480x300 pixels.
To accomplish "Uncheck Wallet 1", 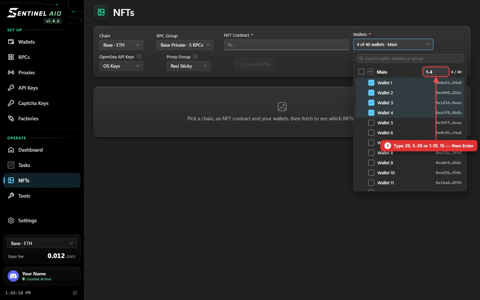I will click(x=371, y=83).
